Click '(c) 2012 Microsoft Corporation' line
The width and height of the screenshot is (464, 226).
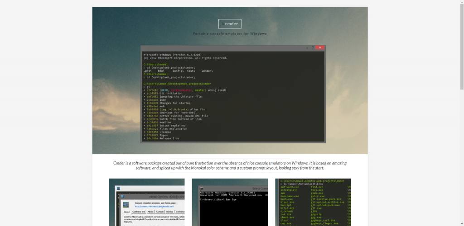point(185,58)
